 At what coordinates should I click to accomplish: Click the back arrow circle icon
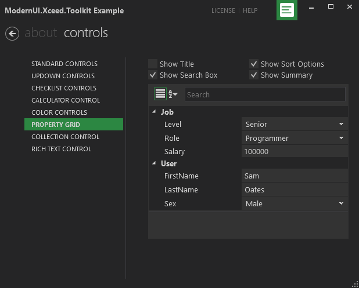pyautogui.click(x=12, y=34)
